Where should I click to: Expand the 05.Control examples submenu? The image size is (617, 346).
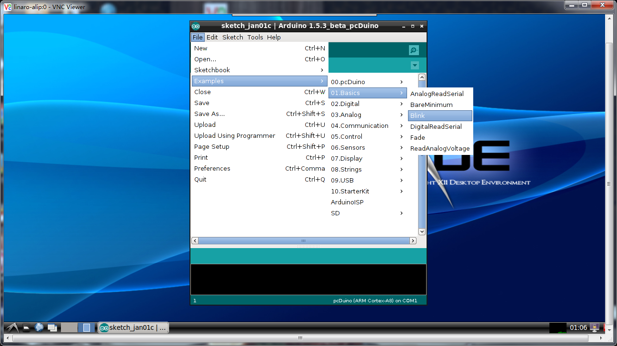pos(368,136)
